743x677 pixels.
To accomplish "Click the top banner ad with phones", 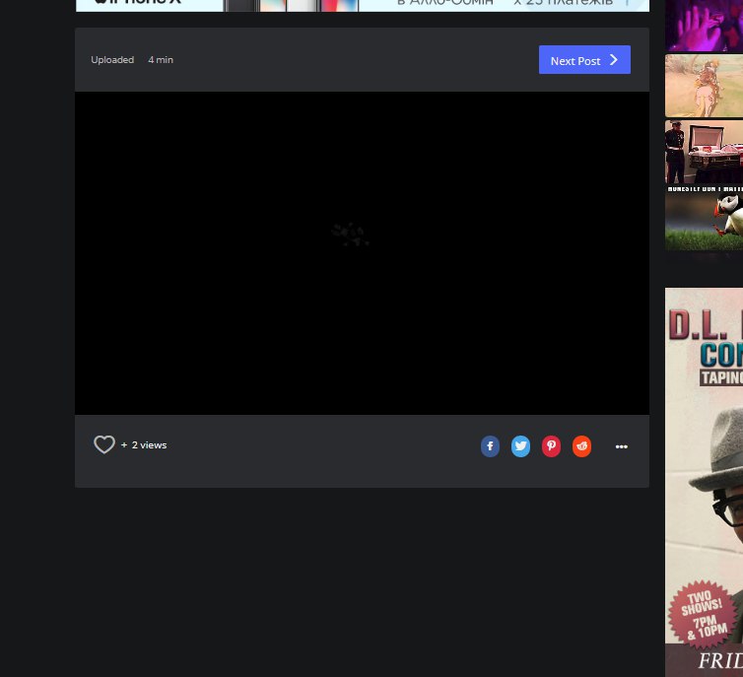I will point(362,5).
